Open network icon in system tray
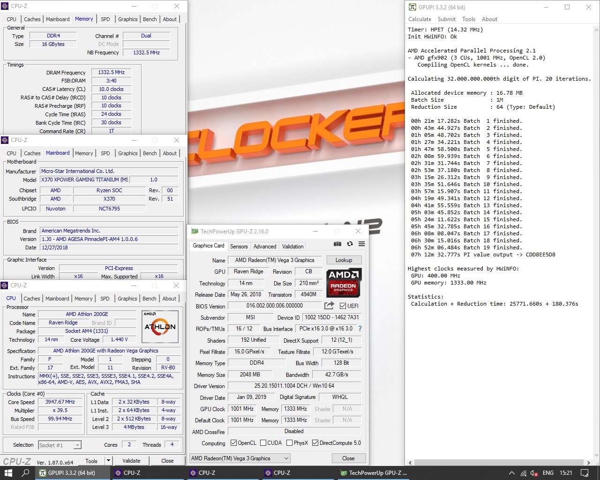Image resolution: width=600 pixels, height=480 pixels. 524,473
